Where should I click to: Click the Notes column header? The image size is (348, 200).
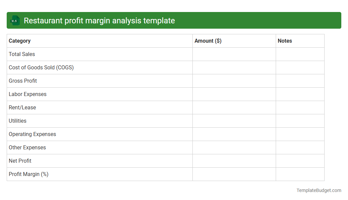tap(285, 41)
